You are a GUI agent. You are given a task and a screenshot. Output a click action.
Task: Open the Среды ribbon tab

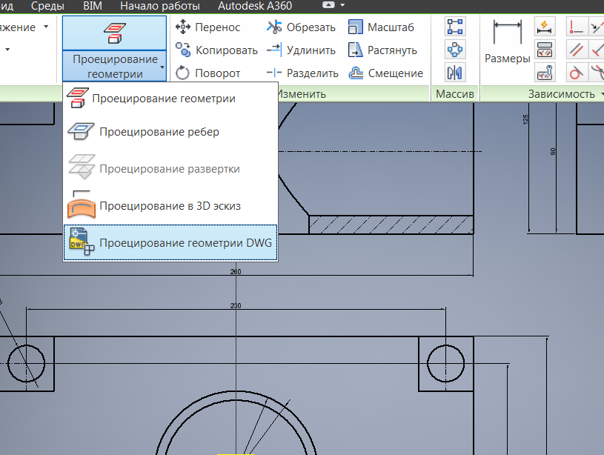point(47,6)
